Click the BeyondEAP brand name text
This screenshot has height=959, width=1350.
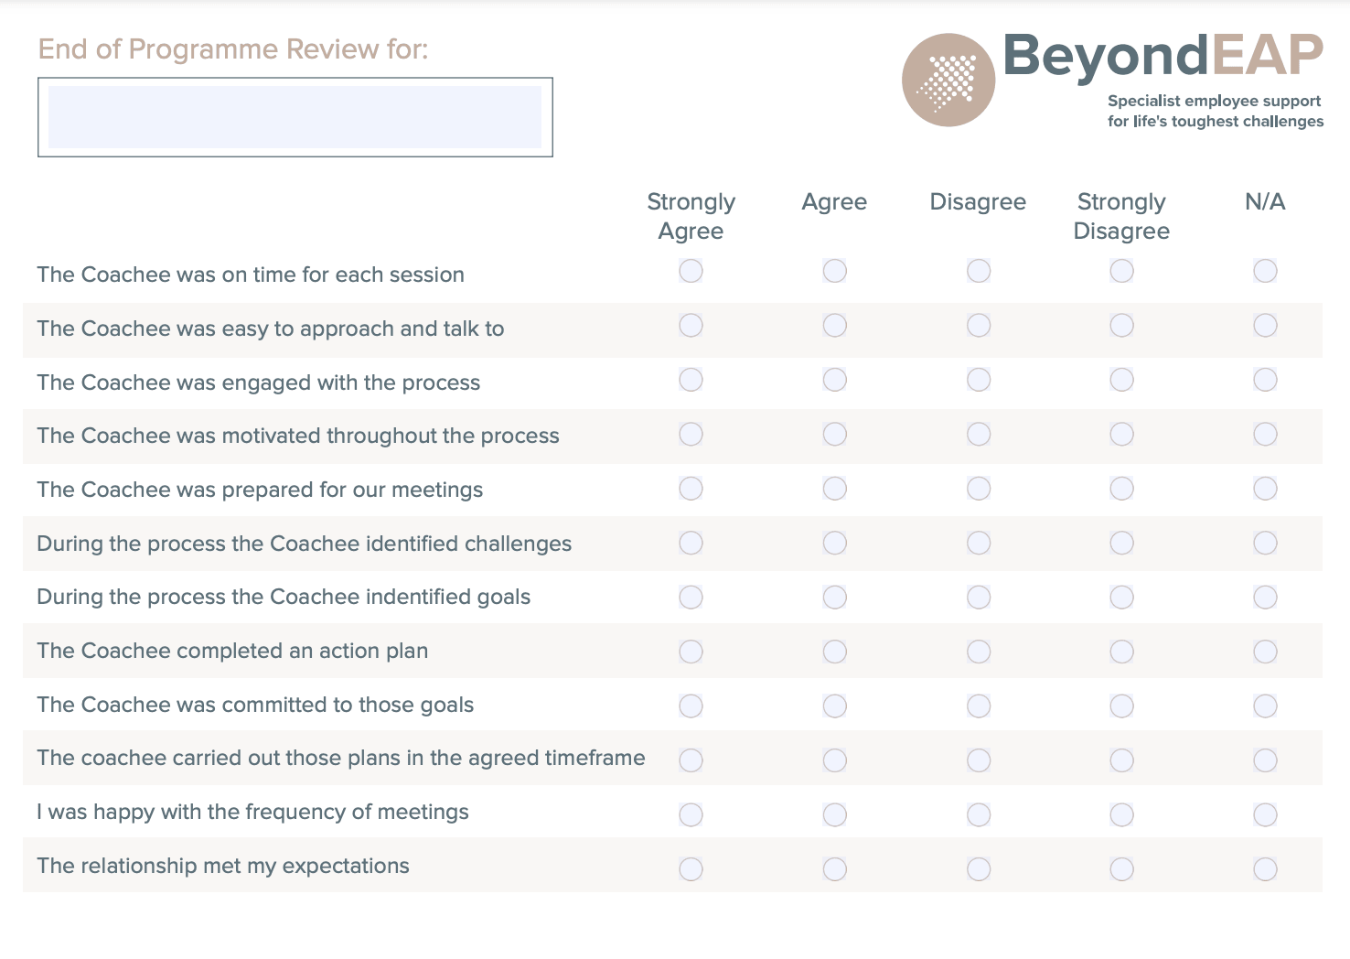point(1162,55)
